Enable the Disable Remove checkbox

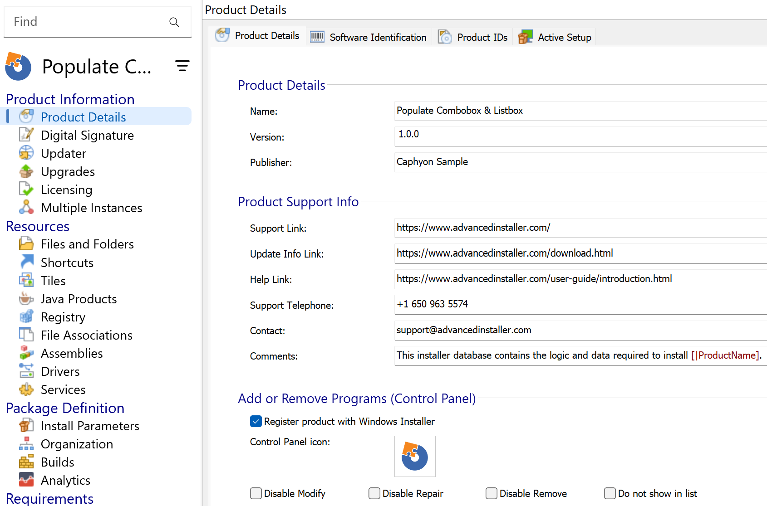492,493
